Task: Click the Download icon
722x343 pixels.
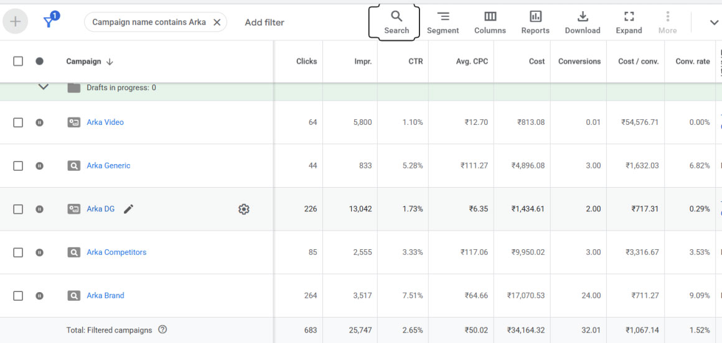Action: coord(583,17)
